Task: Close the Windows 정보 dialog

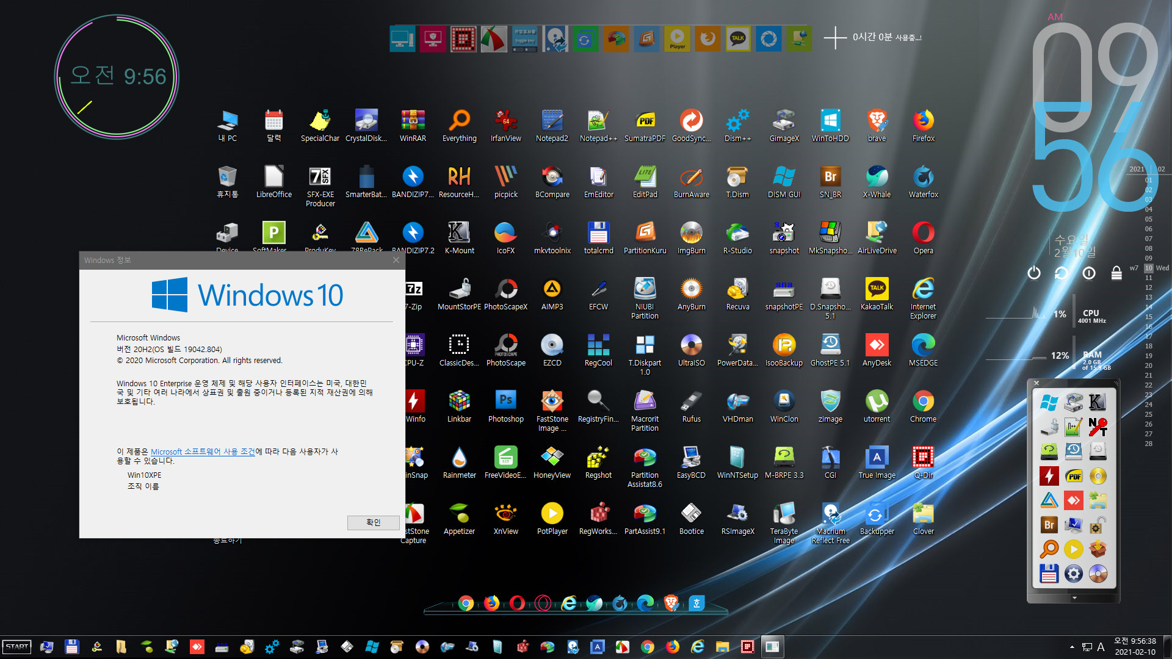Action: click(x=396, y=260)
